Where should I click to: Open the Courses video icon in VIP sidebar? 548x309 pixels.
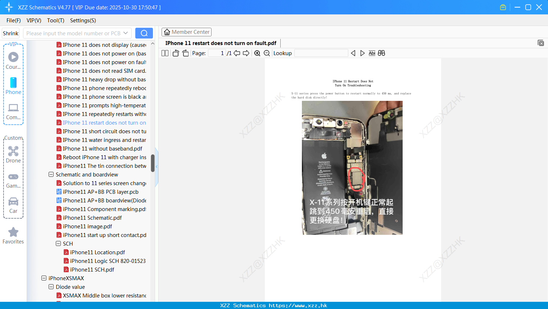tap(13, 57)
